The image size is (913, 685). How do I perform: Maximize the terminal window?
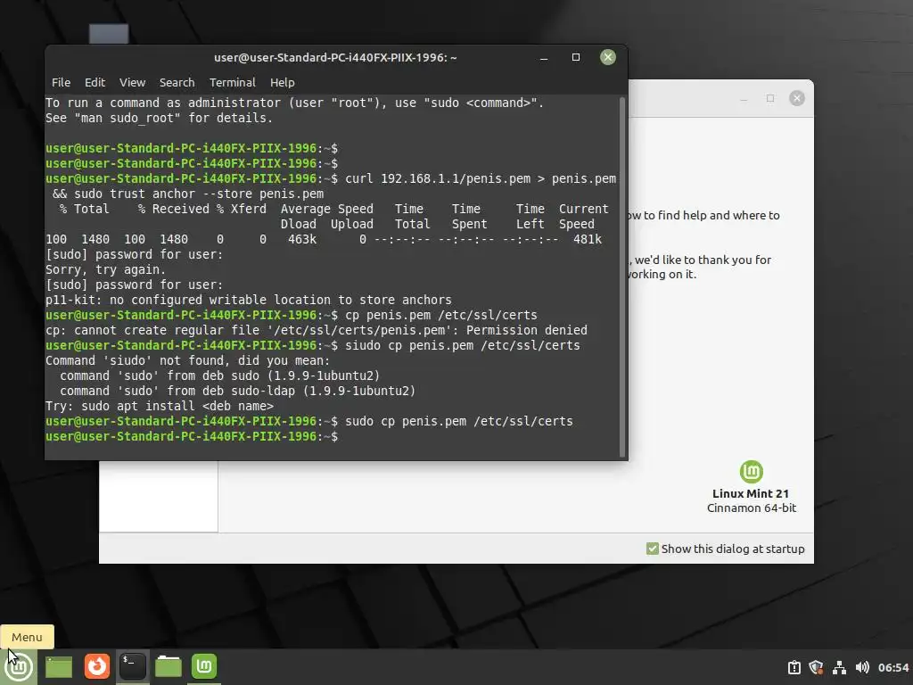tap(576, 57)
